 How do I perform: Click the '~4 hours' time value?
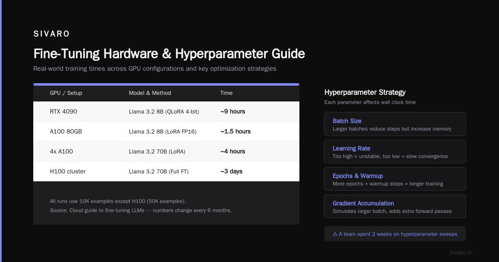[x=233, y=151]
